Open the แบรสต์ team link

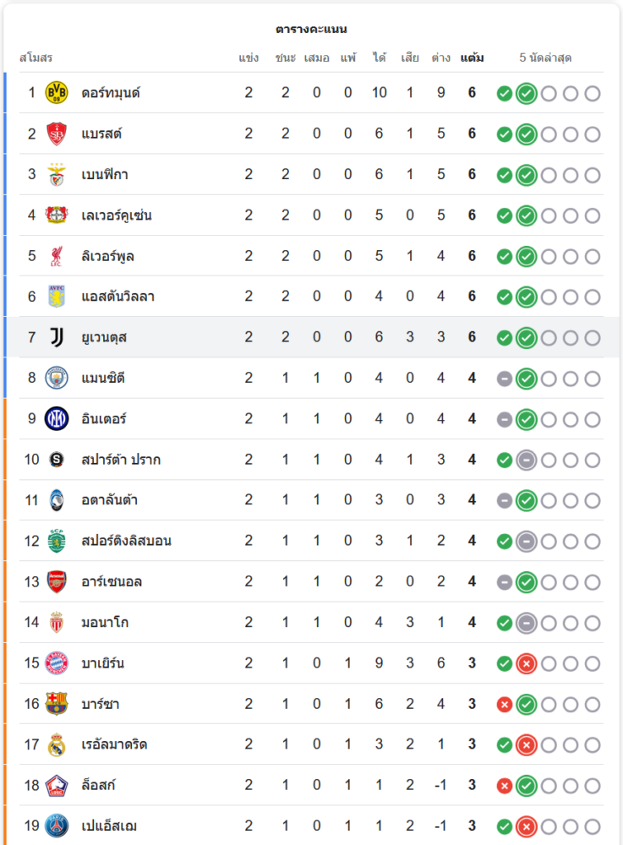102,134
